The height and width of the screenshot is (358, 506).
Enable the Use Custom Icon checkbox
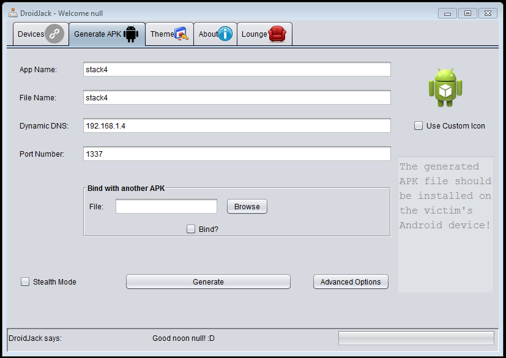pos(419,125)
